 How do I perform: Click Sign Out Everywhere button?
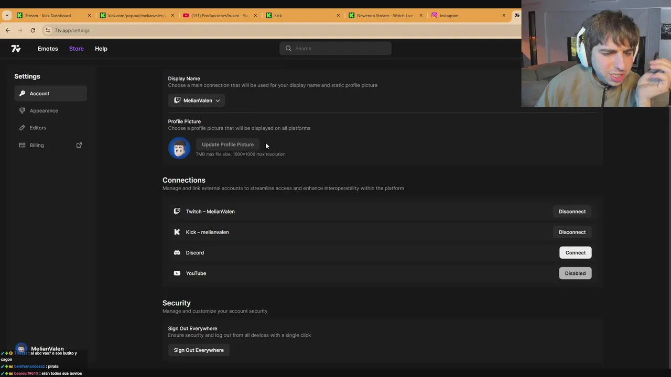coord(199,350)
